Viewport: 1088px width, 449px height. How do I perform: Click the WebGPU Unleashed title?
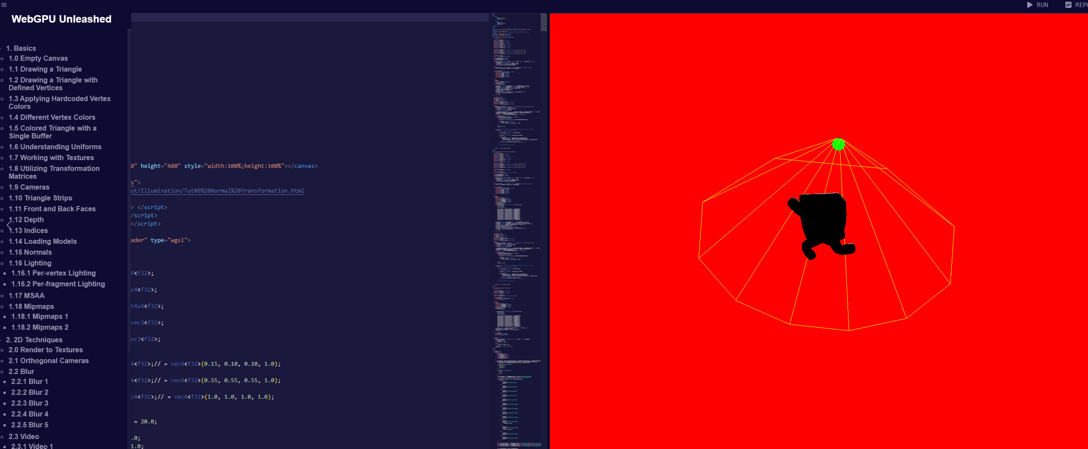point(61,19)
